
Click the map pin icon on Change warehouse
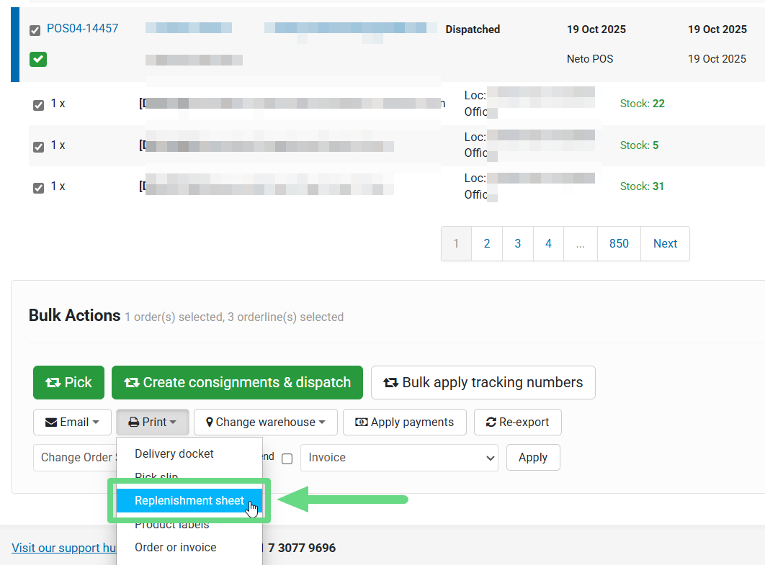[210, 422]
